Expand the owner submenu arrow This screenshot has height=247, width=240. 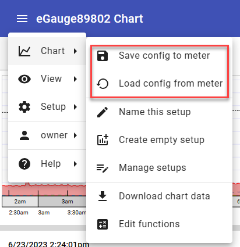point(75,135)
